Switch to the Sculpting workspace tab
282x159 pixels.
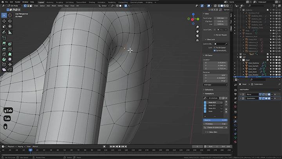pos(60,2)
